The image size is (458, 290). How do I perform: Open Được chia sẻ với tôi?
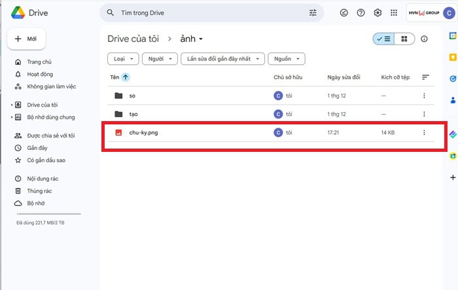pyautogui.click(x=50, y=136)
